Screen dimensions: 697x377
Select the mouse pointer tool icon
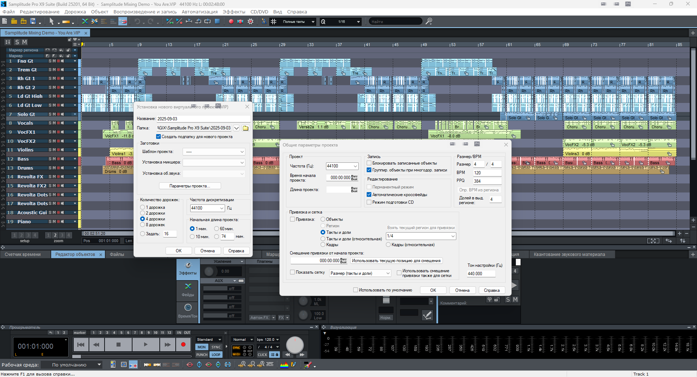pos(52,21)
